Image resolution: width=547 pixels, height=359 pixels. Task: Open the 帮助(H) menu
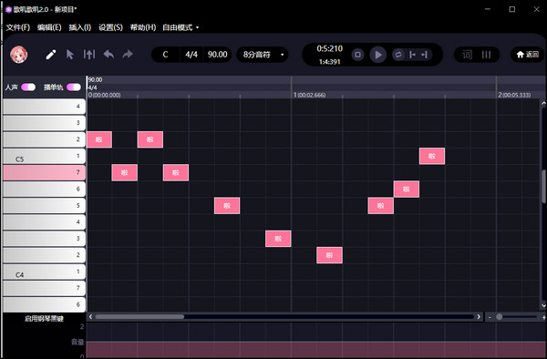[x=143, y=27]
